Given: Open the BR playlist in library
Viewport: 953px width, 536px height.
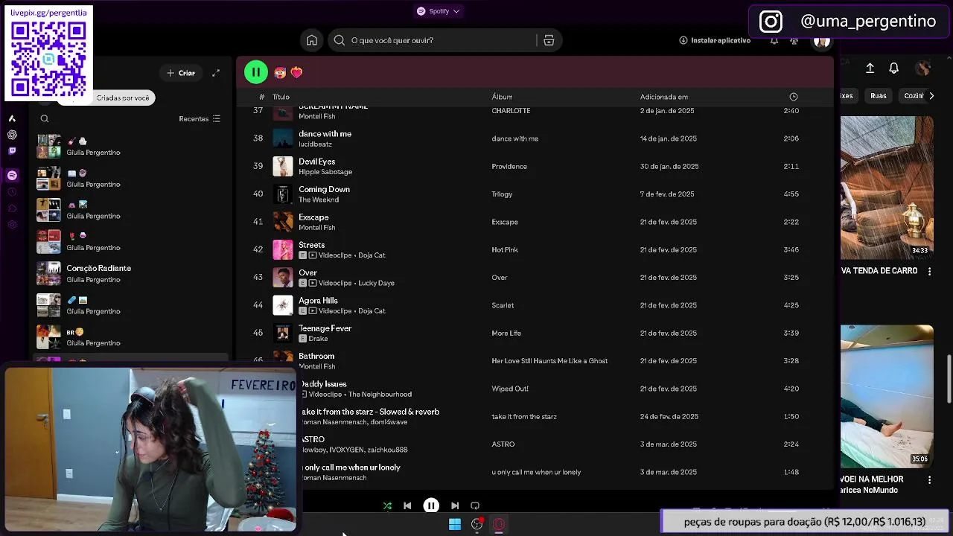Looking at the screenshot, I should [x=132, y=337].
